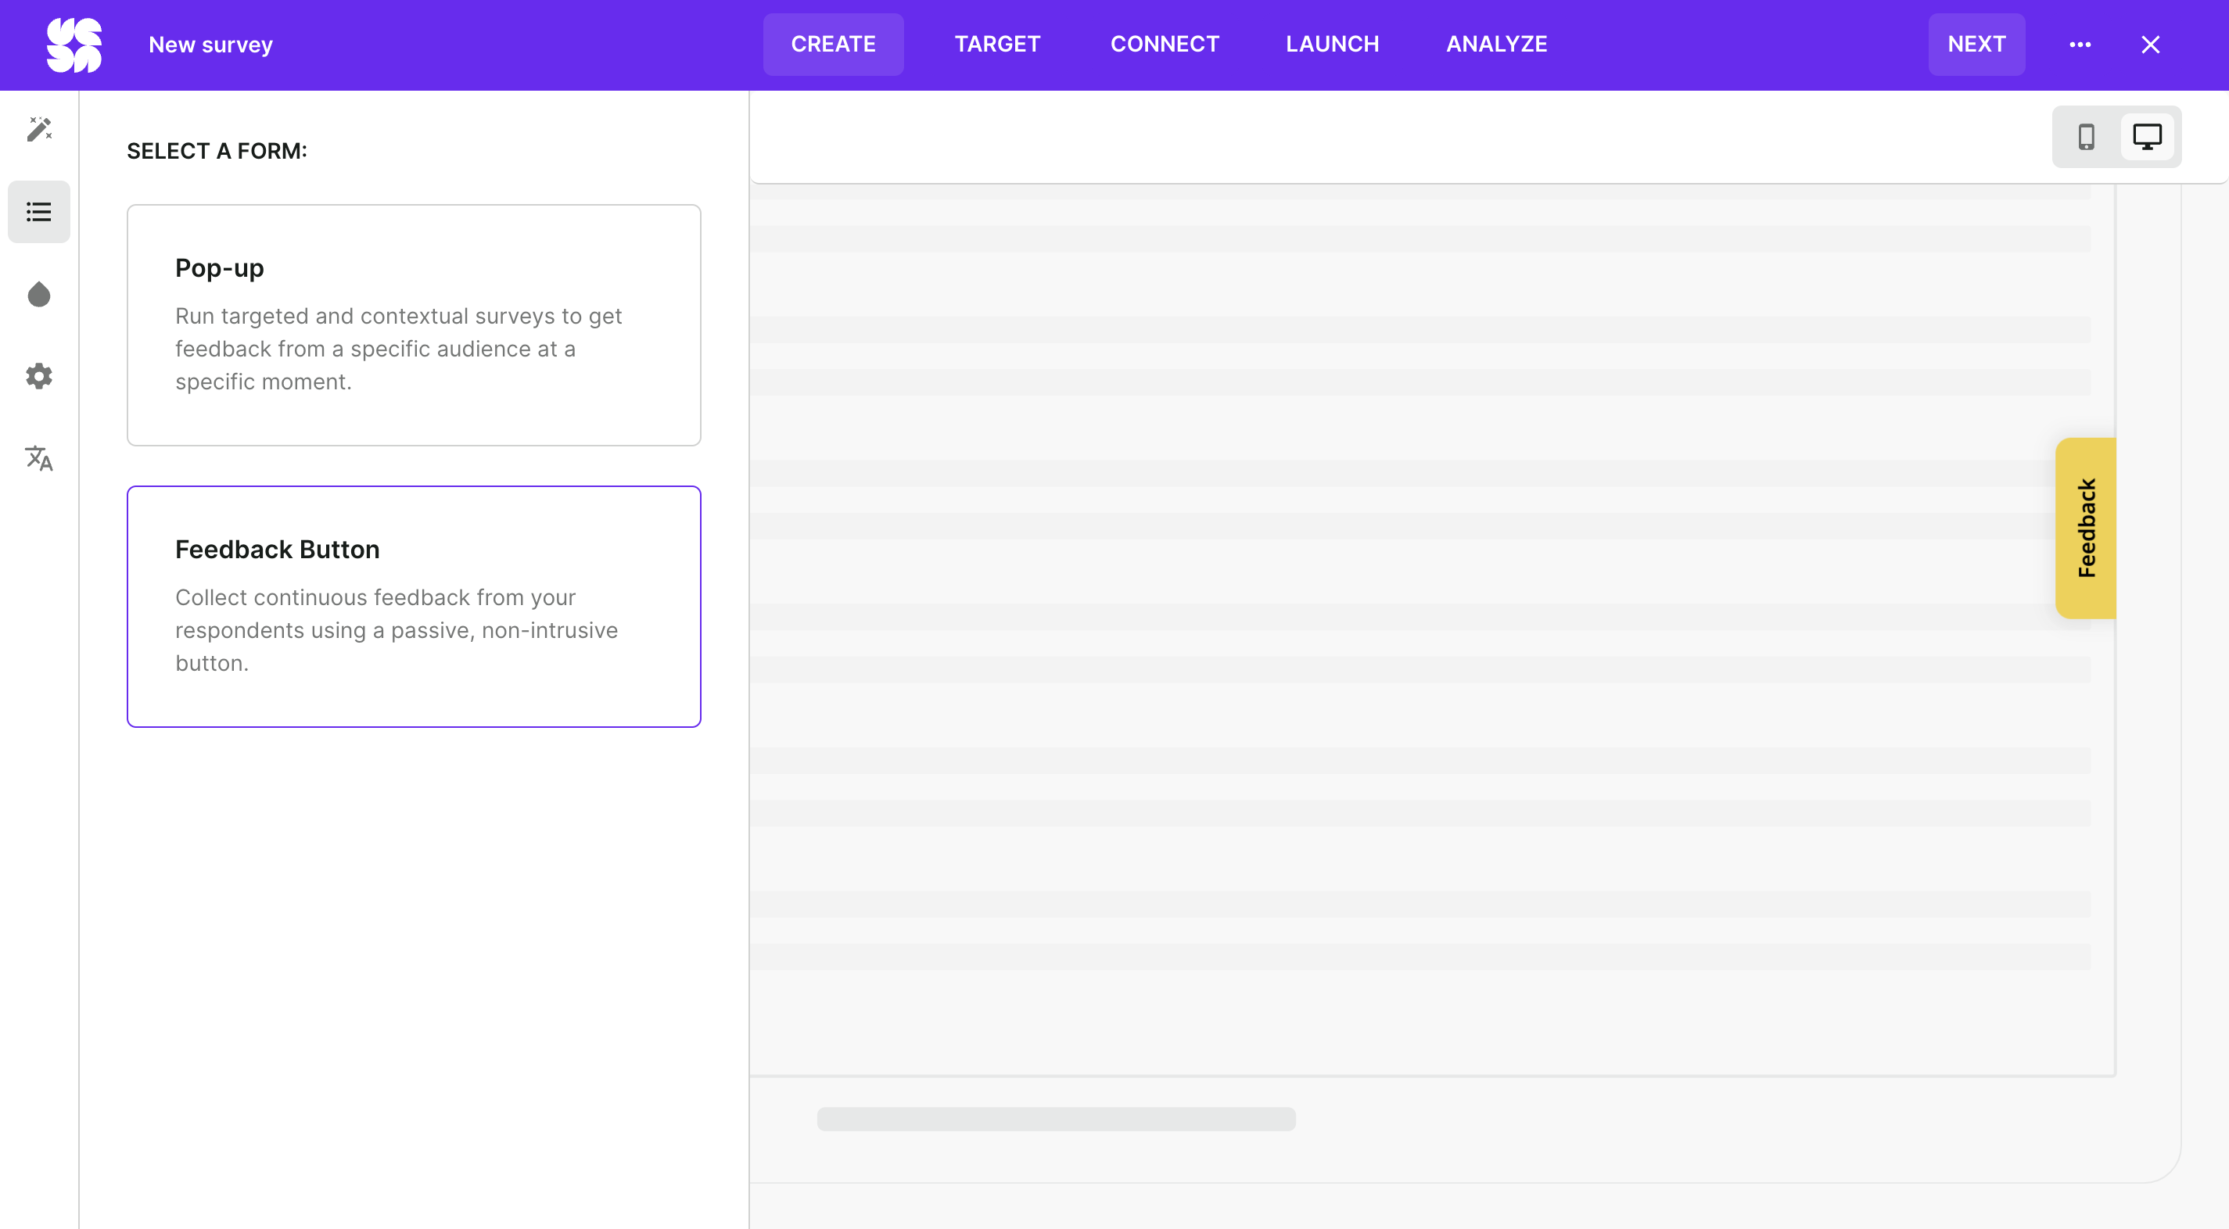Click the New survey title
2229x1229 pixels.
pos(210,44)
